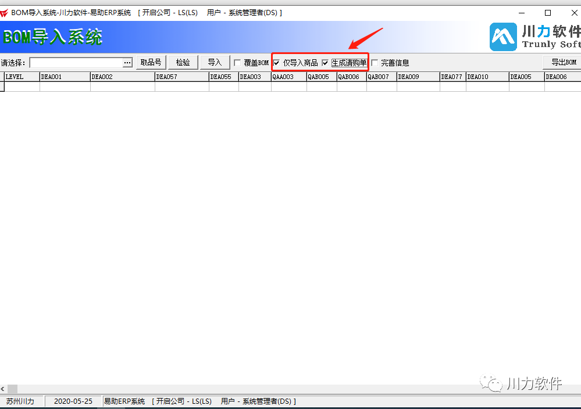Uncheck the 仅导入商品 checkbox
The width and height of the screenshot is (581, 409).
click(x=277, y=63)
